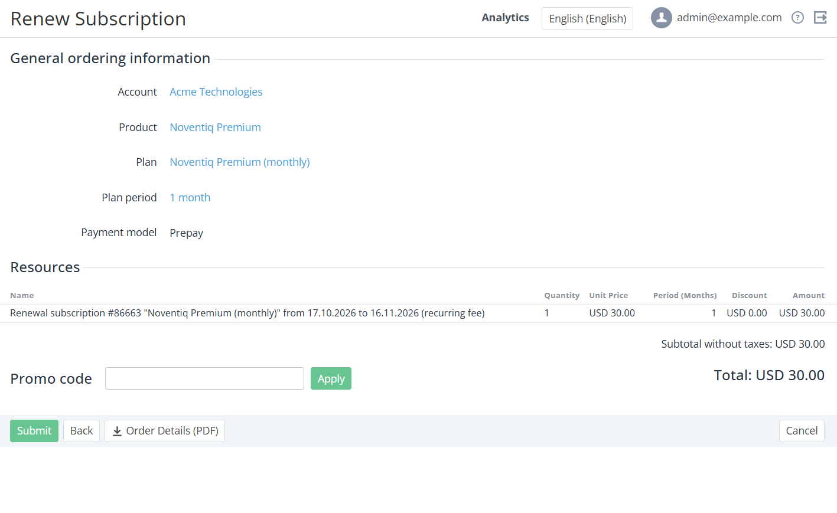The height and width of the screenshot is (513, 837).
Task: Go Back to the previous step
Action: pyautogui.click(x=82, y=431)
